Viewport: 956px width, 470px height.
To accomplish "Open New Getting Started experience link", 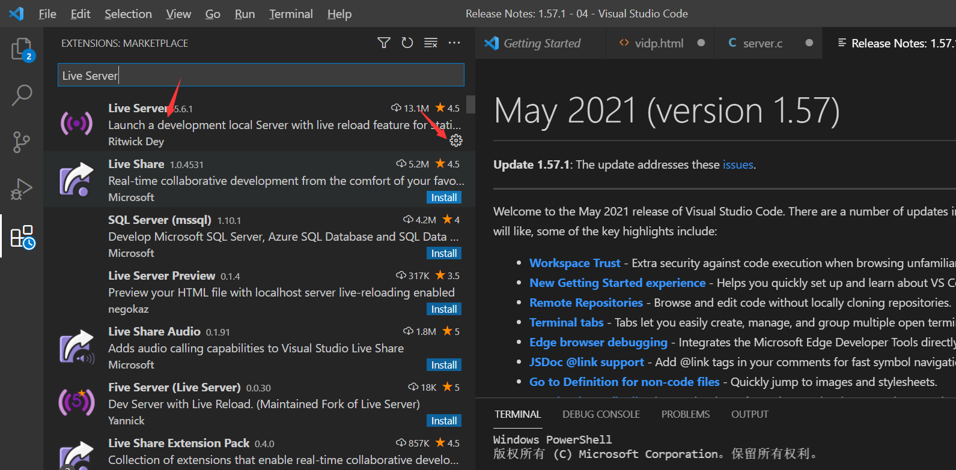I will pyautogui.click(x=617, y=283).
